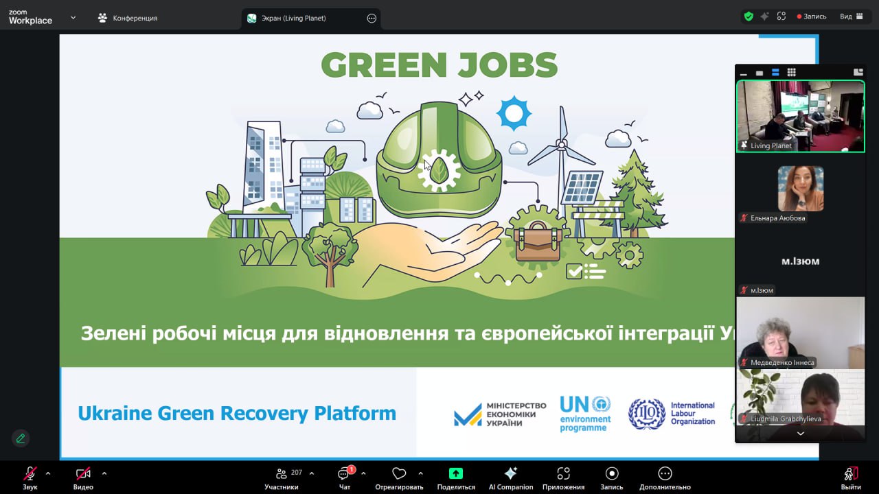
Task: Switch video panel to single-speaker view
Action: point(760,73)
